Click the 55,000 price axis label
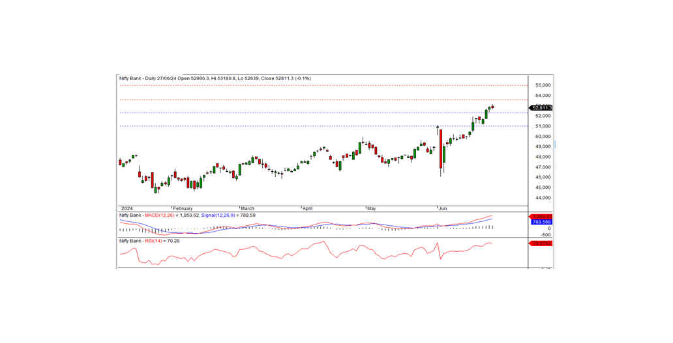Image resolution: width=673 pixels, height=343 pixels. coord(543,85)
